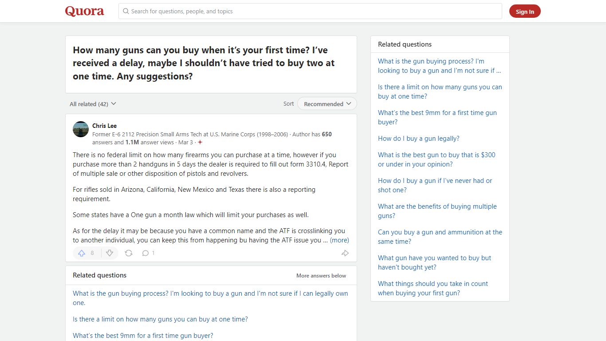Viewport: 606px width, 341px height.
Task: Open Chris Lee's profile picture
Action: [x=81, y=129]
